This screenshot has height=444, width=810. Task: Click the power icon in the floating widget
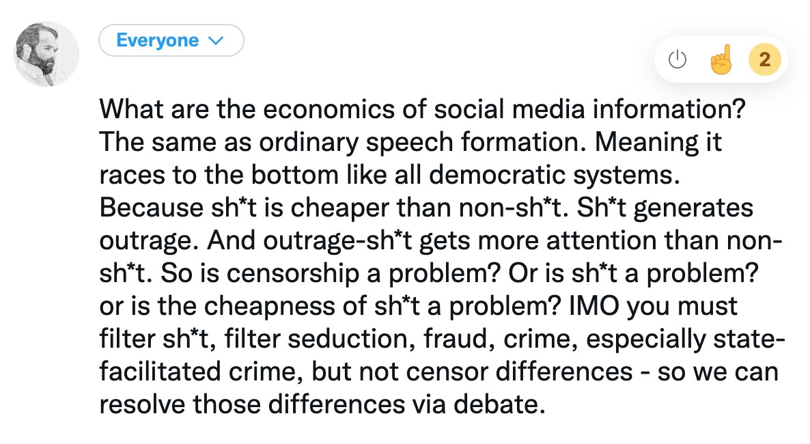coord(677,60)
